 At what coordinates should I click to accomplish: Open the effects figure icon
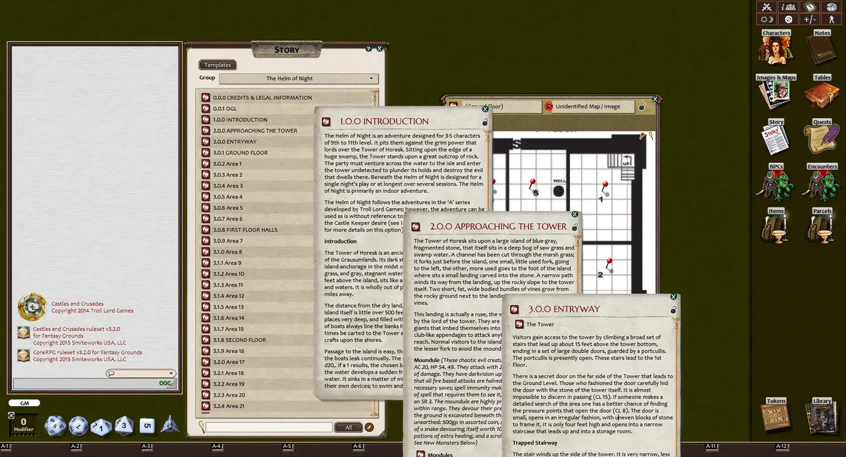click(831, 19)
